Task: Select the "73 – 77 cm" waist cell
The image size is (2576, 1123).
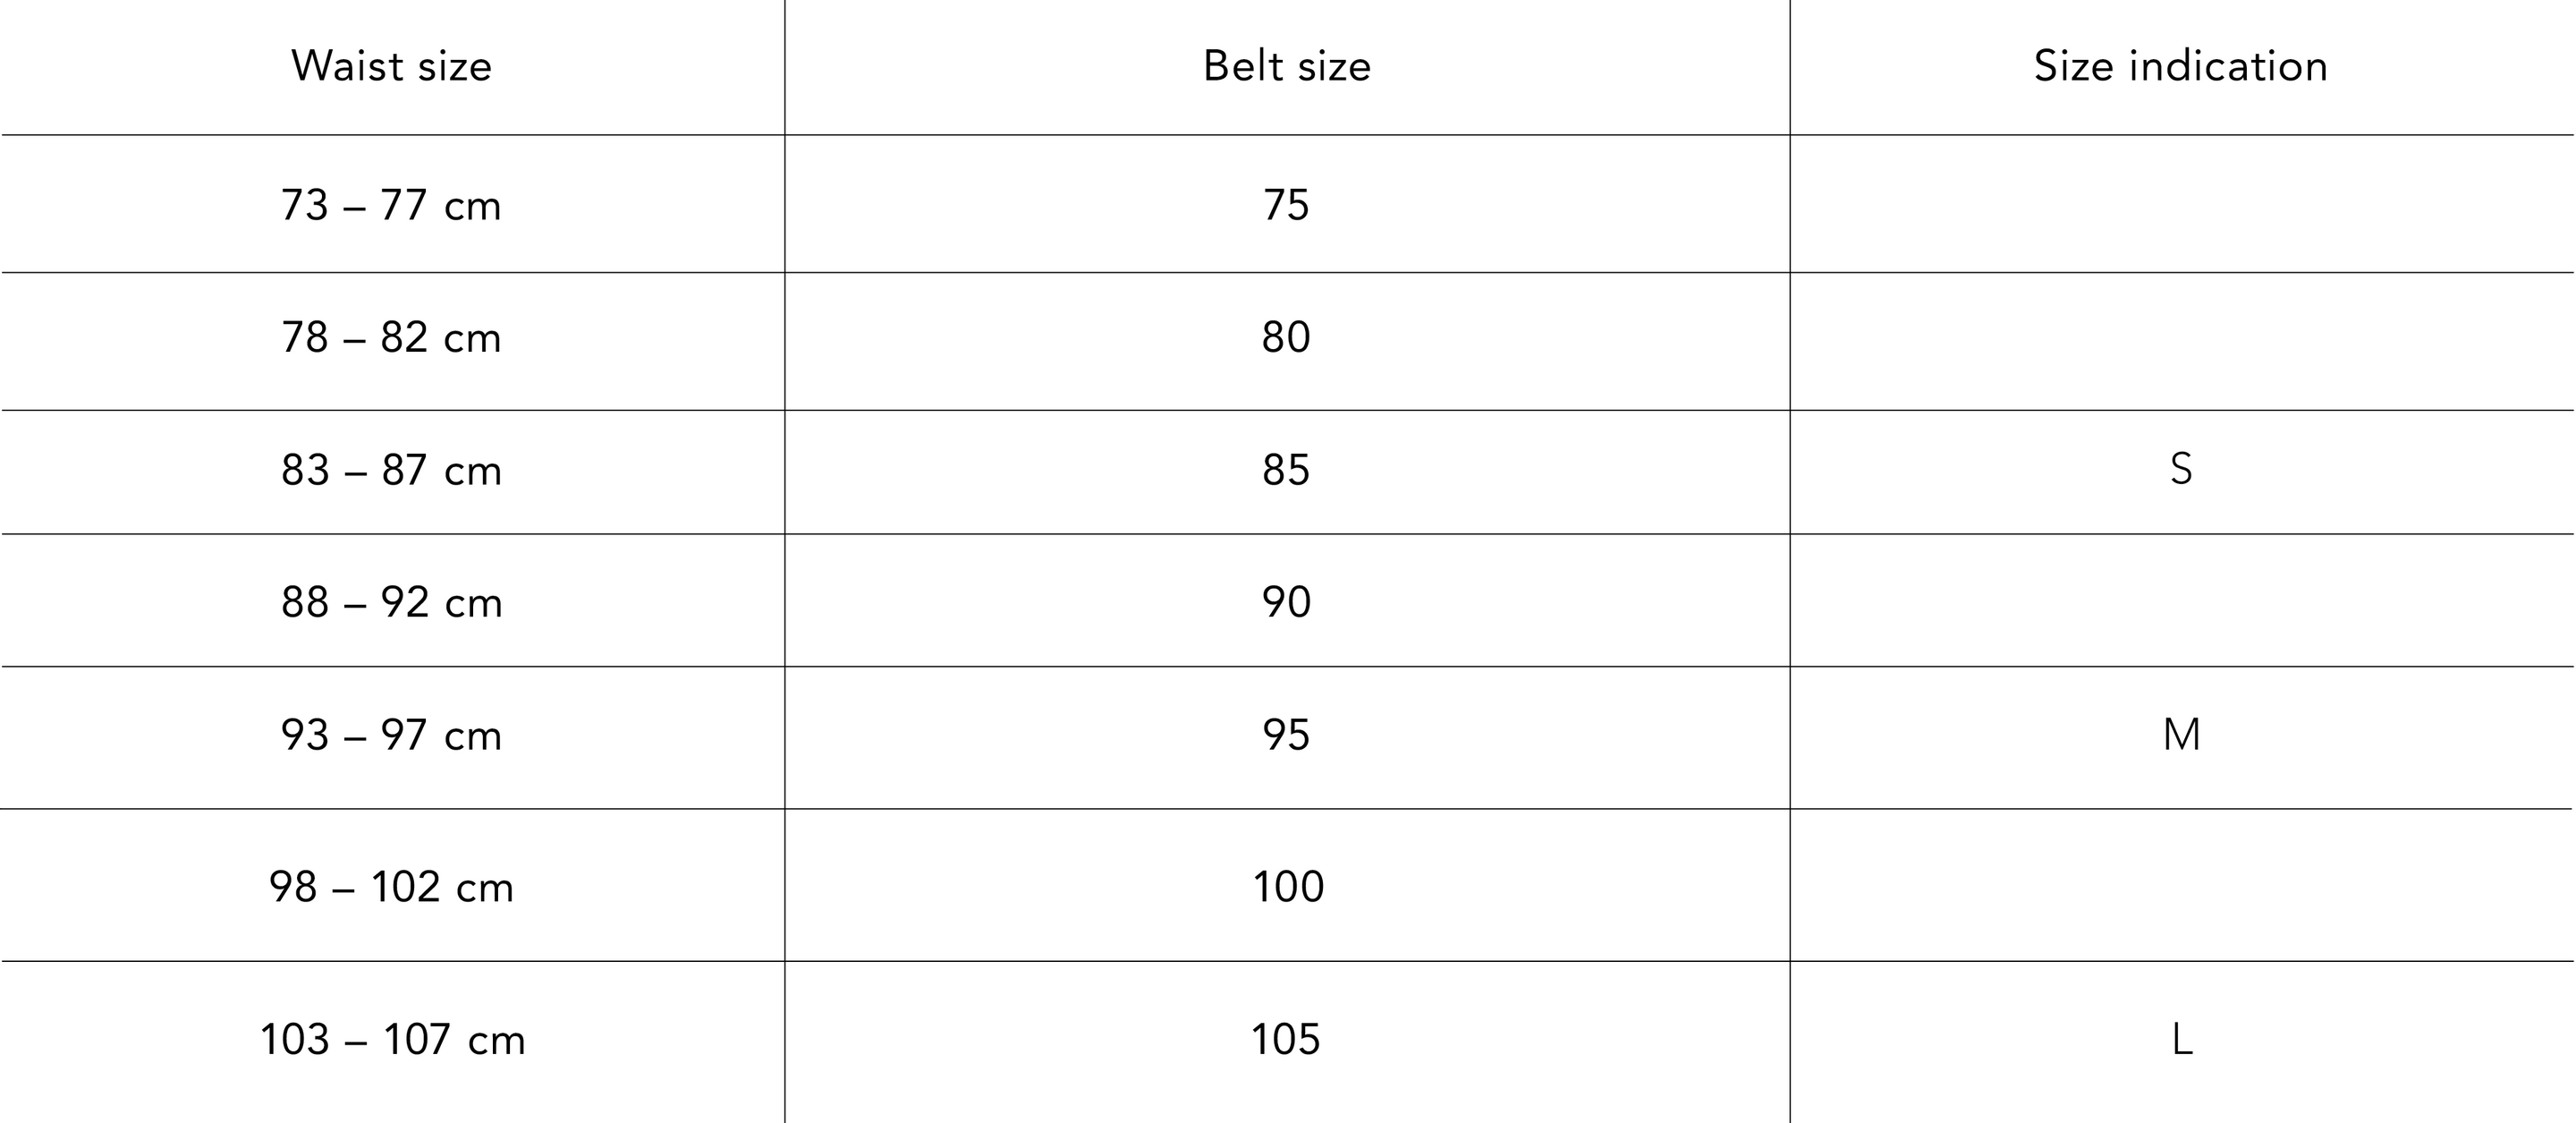Action: coord(391,205)
